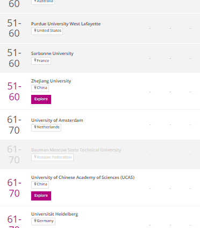This screenshot has width=200, height=228.
Task: Select the United States location tag
Action: point(47,31)
